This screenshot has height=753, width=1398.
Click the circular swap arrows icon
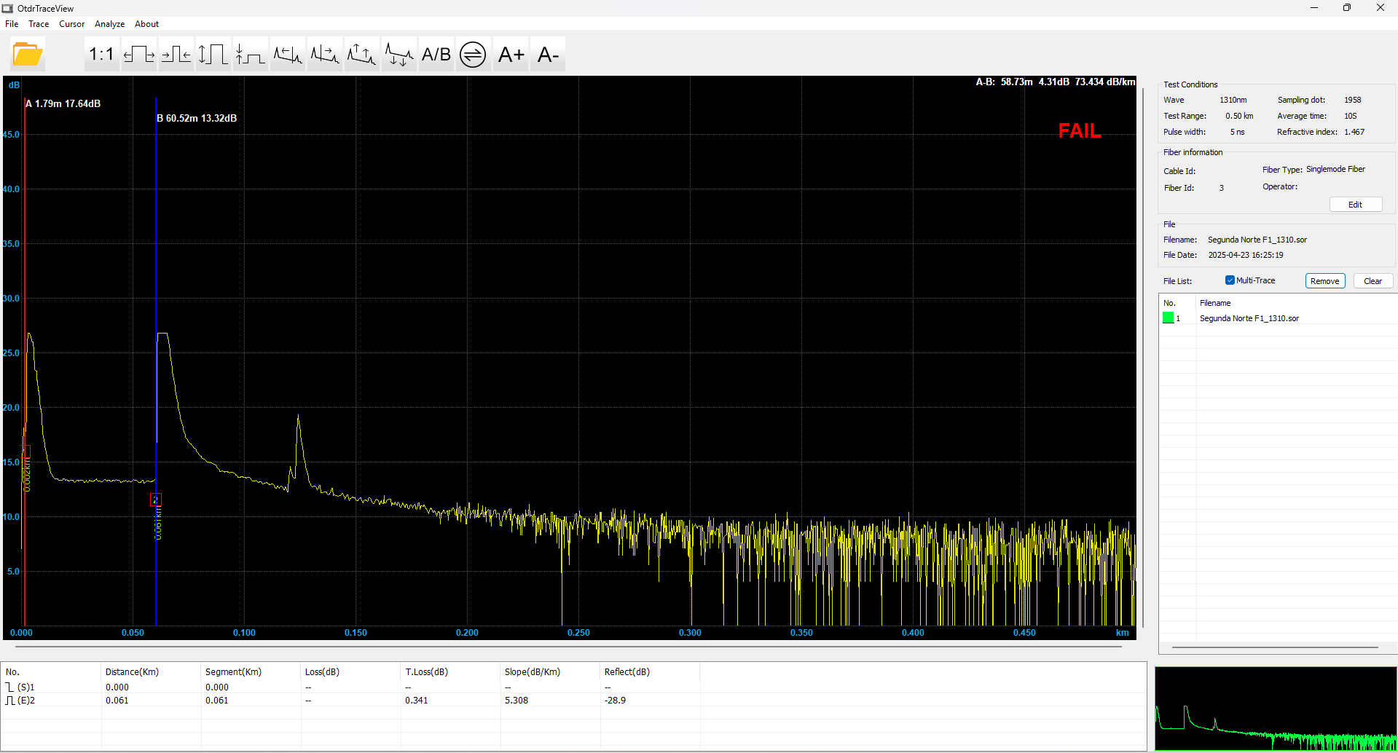coord(473,55)
